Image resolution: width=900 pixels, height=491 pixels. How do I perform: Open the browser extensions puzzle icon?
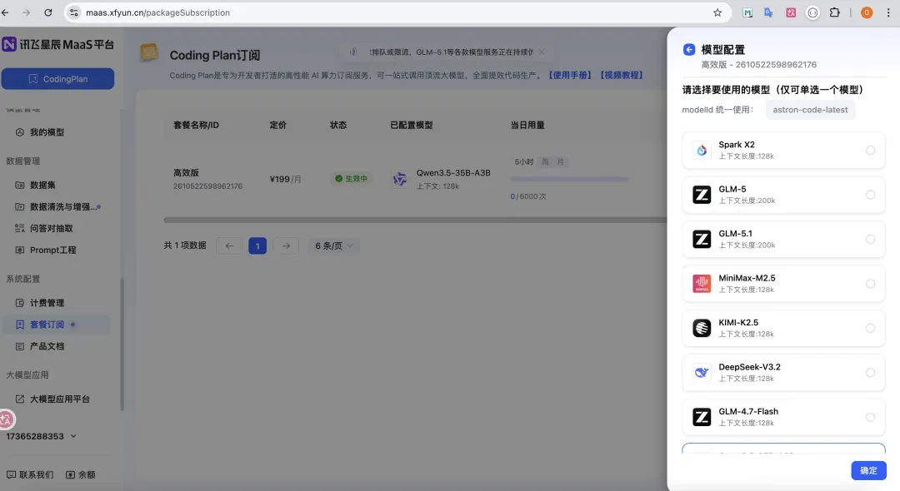834,12
